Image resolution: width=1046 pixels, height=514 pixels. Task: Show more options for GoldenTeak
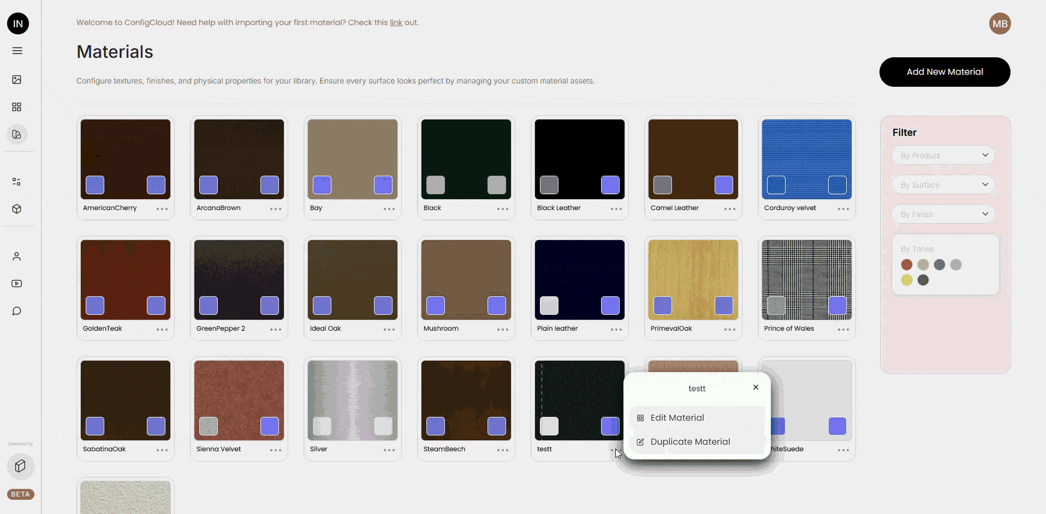point(162,330)
